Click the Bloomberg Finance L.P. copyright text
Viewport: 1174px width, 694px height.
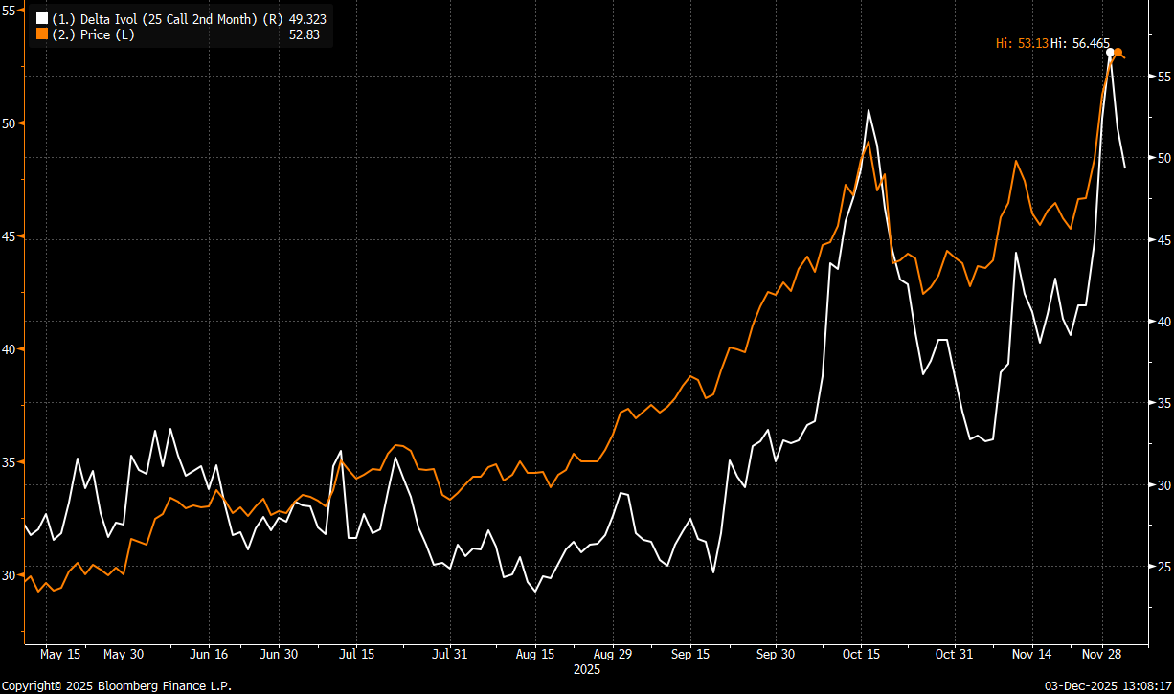pos(116,685)
